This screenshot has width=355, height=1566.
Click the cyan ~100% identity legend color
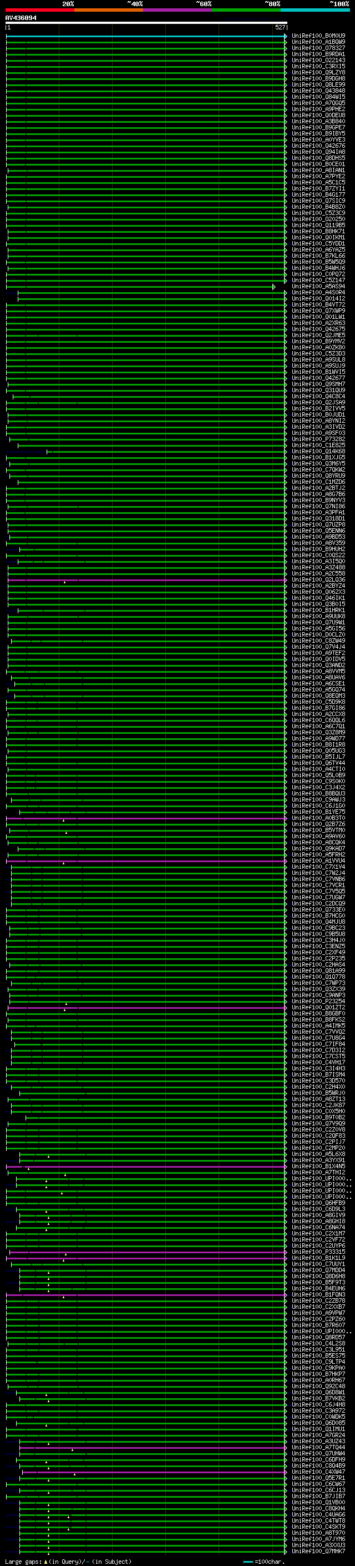pos(315,11)
